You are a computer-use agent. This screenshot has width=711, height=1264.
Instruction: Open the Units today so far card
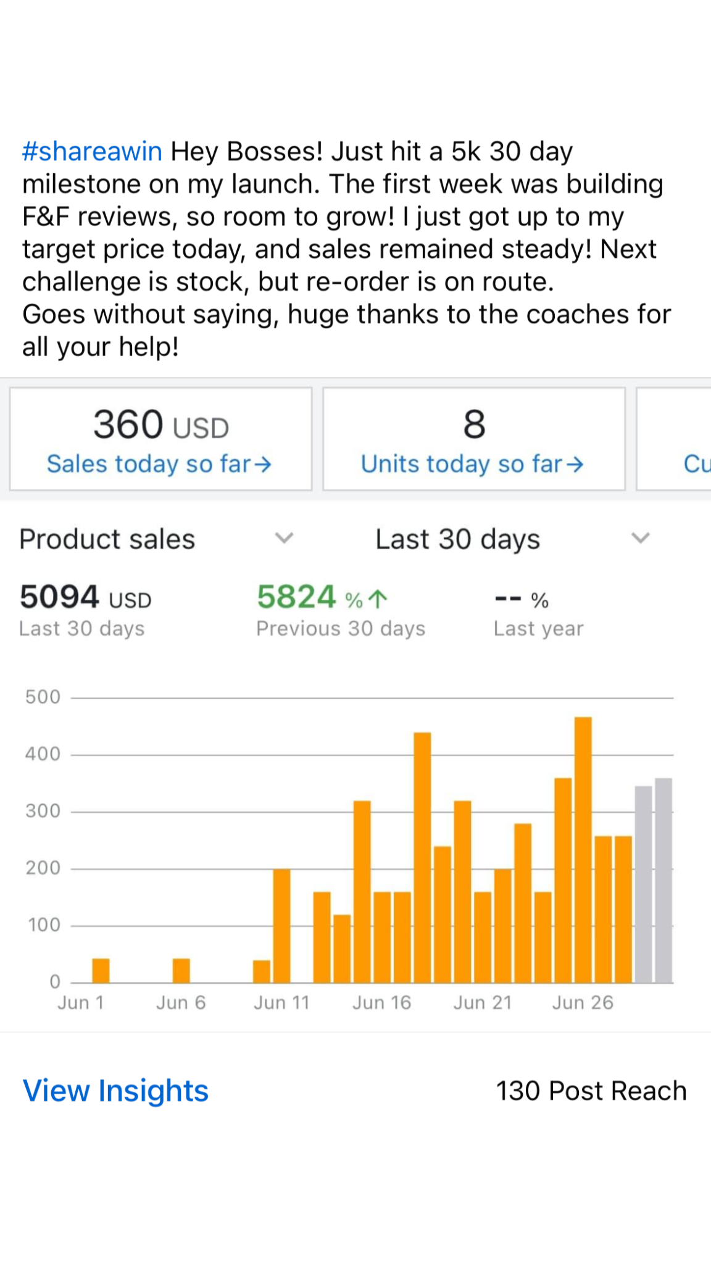[473, 439]
